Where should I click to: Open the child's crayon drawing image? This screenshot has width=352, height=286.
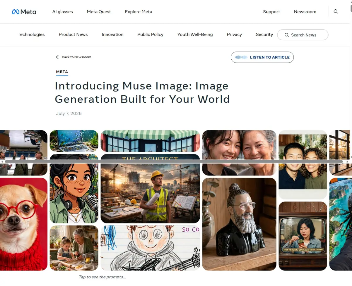(x=150, y=248)
